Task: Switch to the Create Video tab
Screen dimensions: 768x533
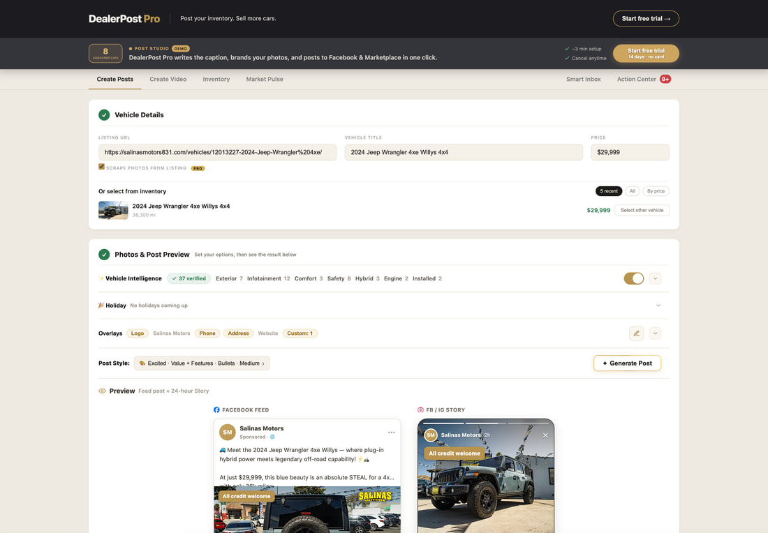Action: tap(168, 80)
